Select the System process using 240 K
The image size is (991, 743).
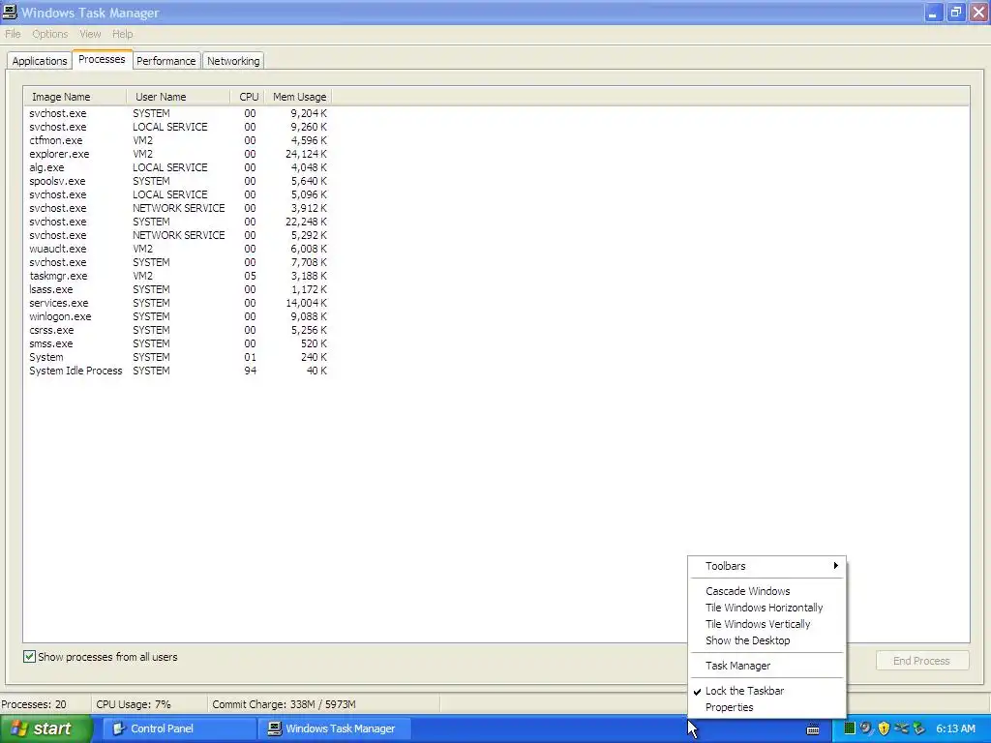(178, 358)
